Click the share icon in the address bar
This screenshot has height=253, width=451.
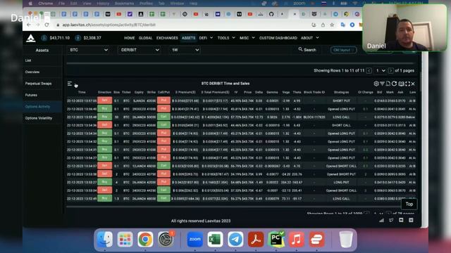coord(323,25)
